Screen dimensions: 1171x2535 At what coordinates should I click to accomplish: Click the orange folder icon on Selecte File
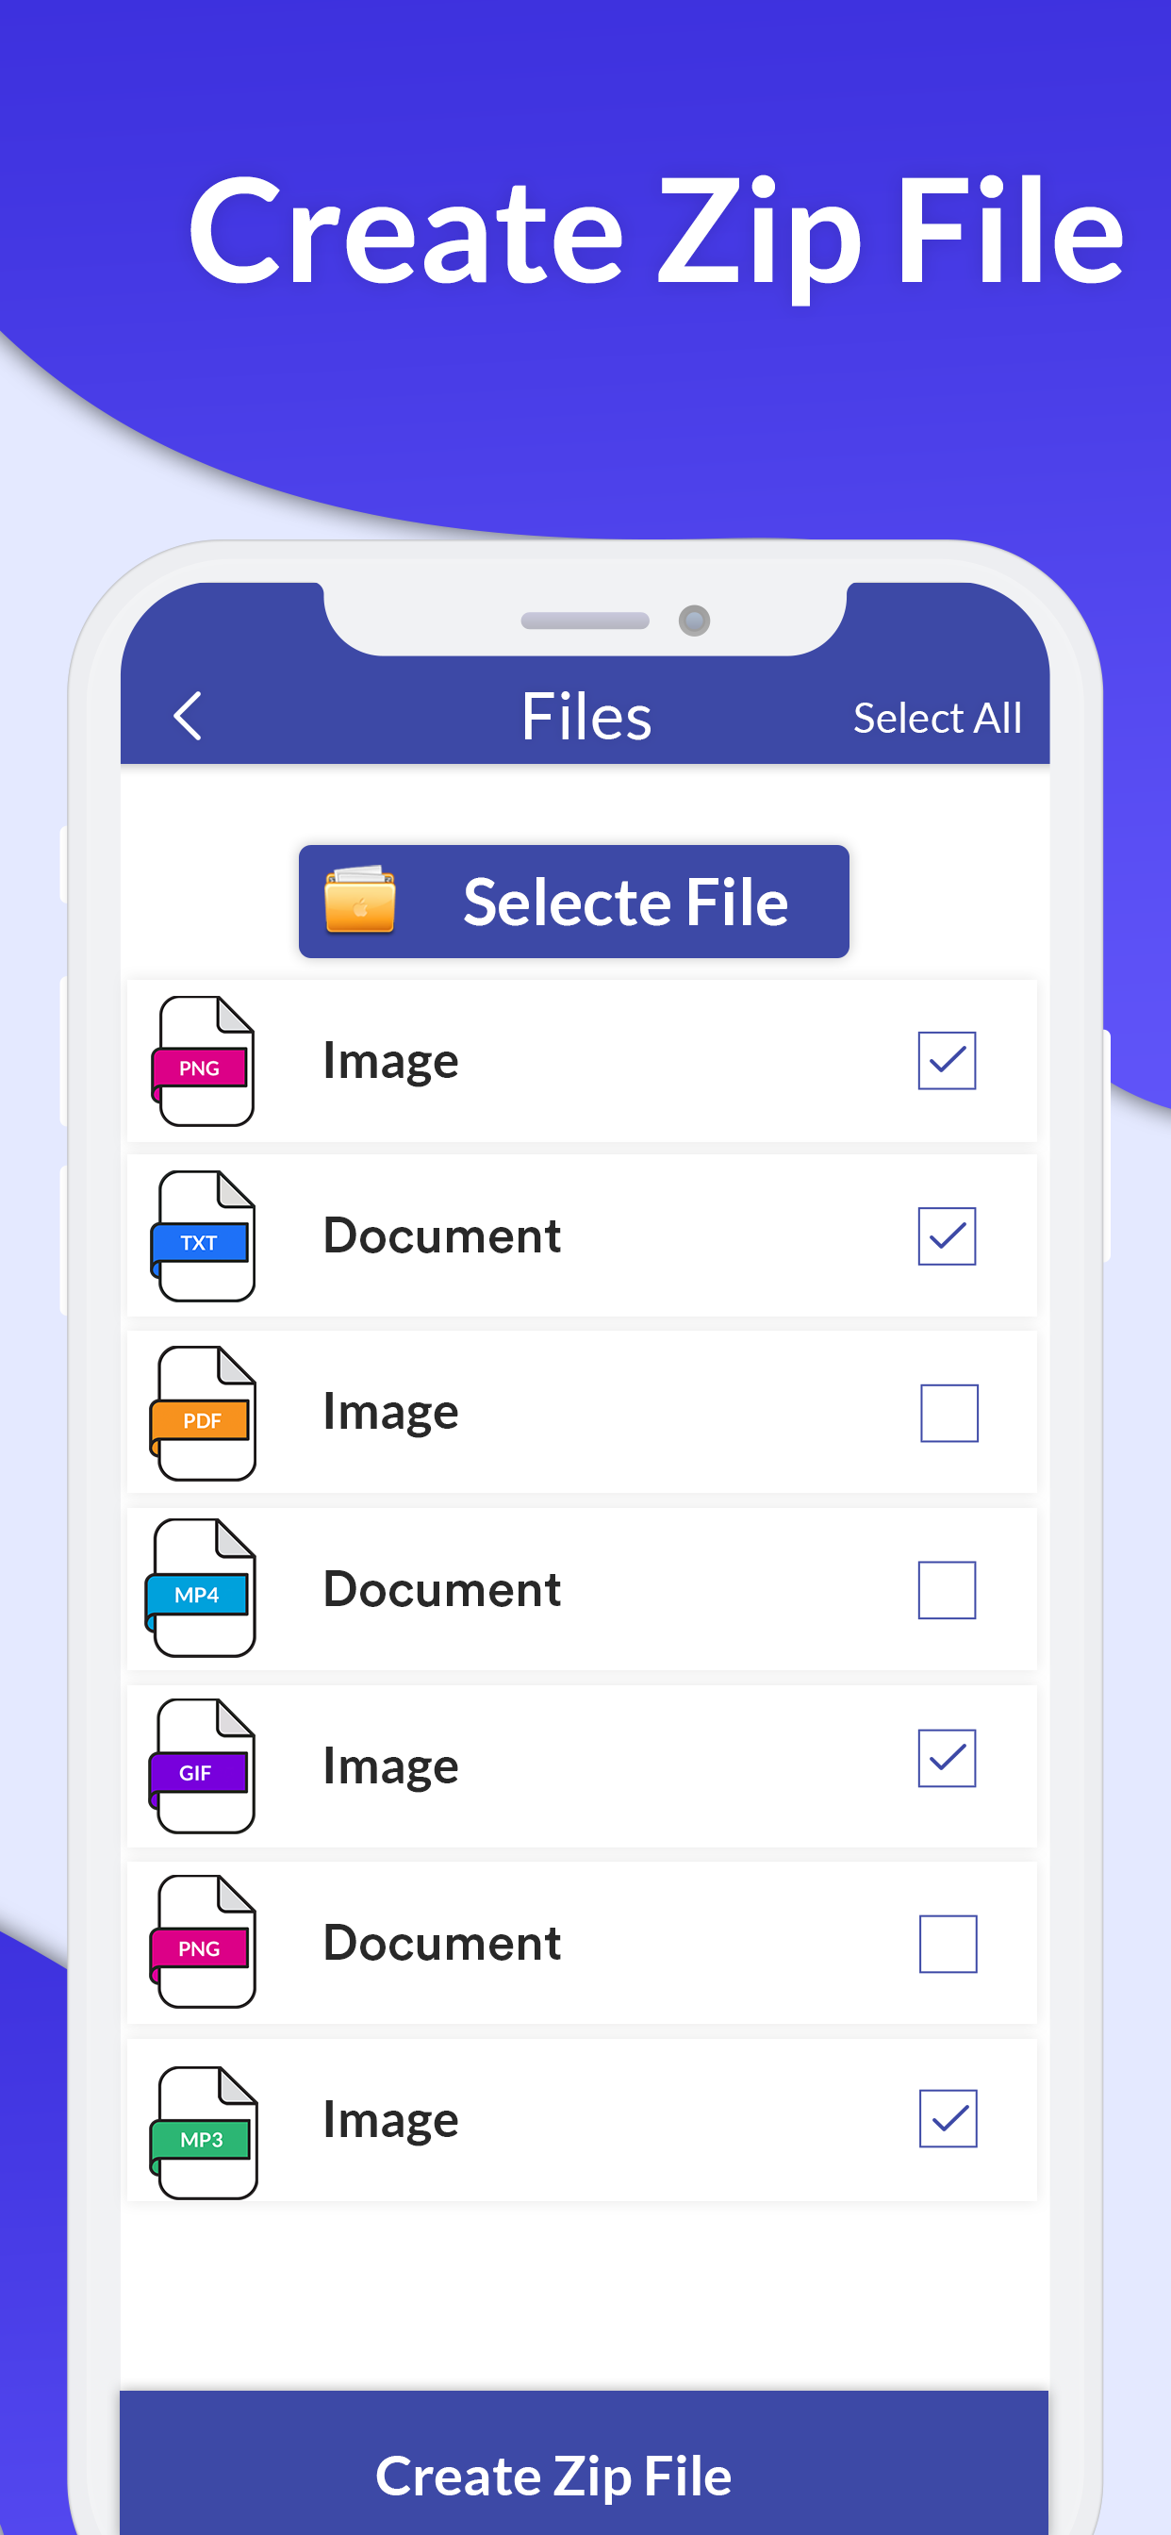pos(361,900)
